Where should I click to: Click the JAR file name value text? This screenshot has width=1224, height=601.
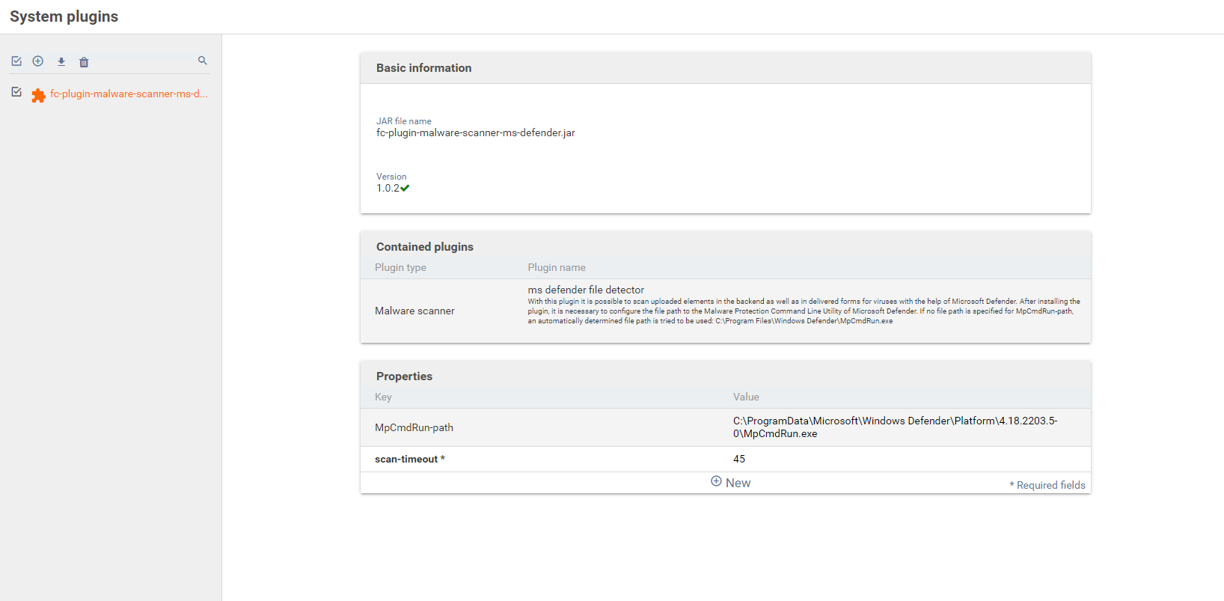[x=475, y=132]
